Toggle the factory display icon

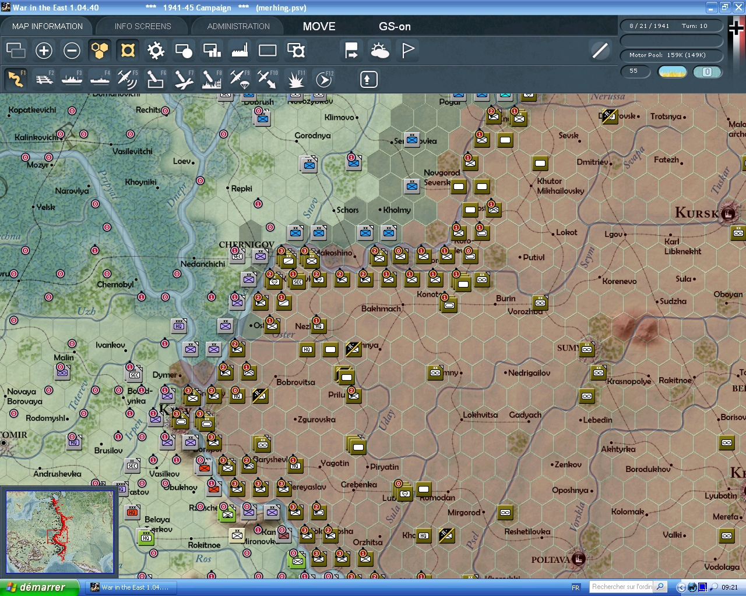(240, 51)
